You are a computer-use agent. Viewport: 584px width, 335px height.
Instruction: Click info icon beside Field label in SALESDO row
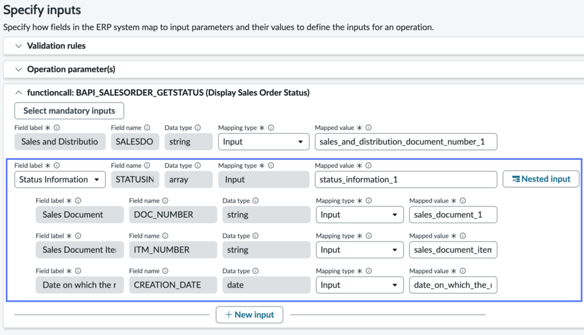point(57,128)
